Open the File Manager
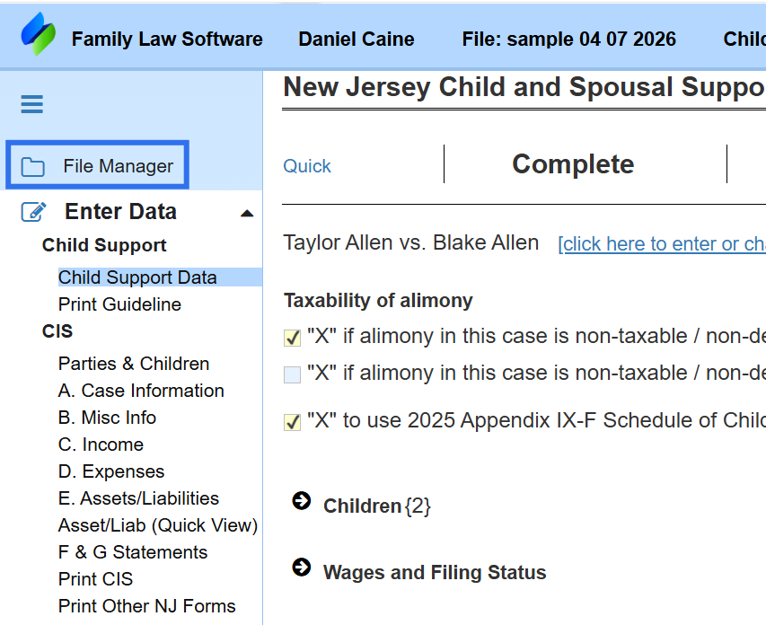Image resolution: width=766 pixels, height=625 pixels. 118,166
